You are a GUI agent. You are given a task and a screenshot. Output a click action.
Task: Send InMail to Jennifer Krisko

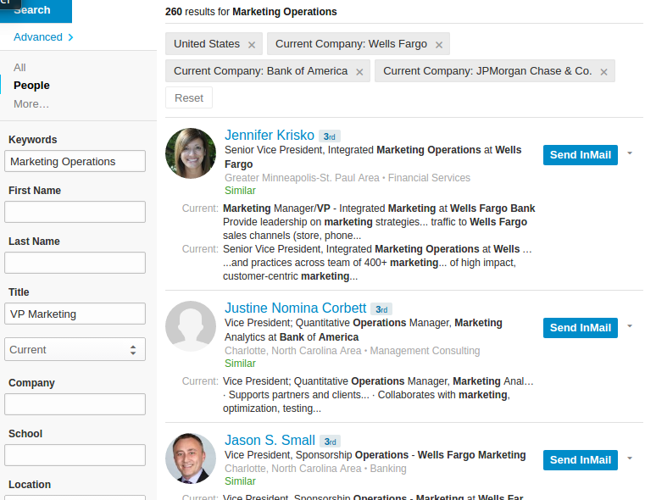point(580,155)
